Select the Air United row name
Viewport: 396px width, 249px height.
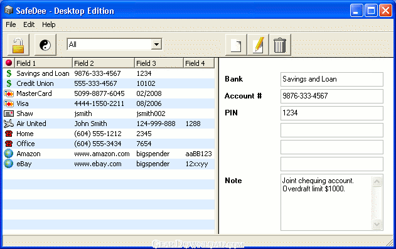click(31, 124)
